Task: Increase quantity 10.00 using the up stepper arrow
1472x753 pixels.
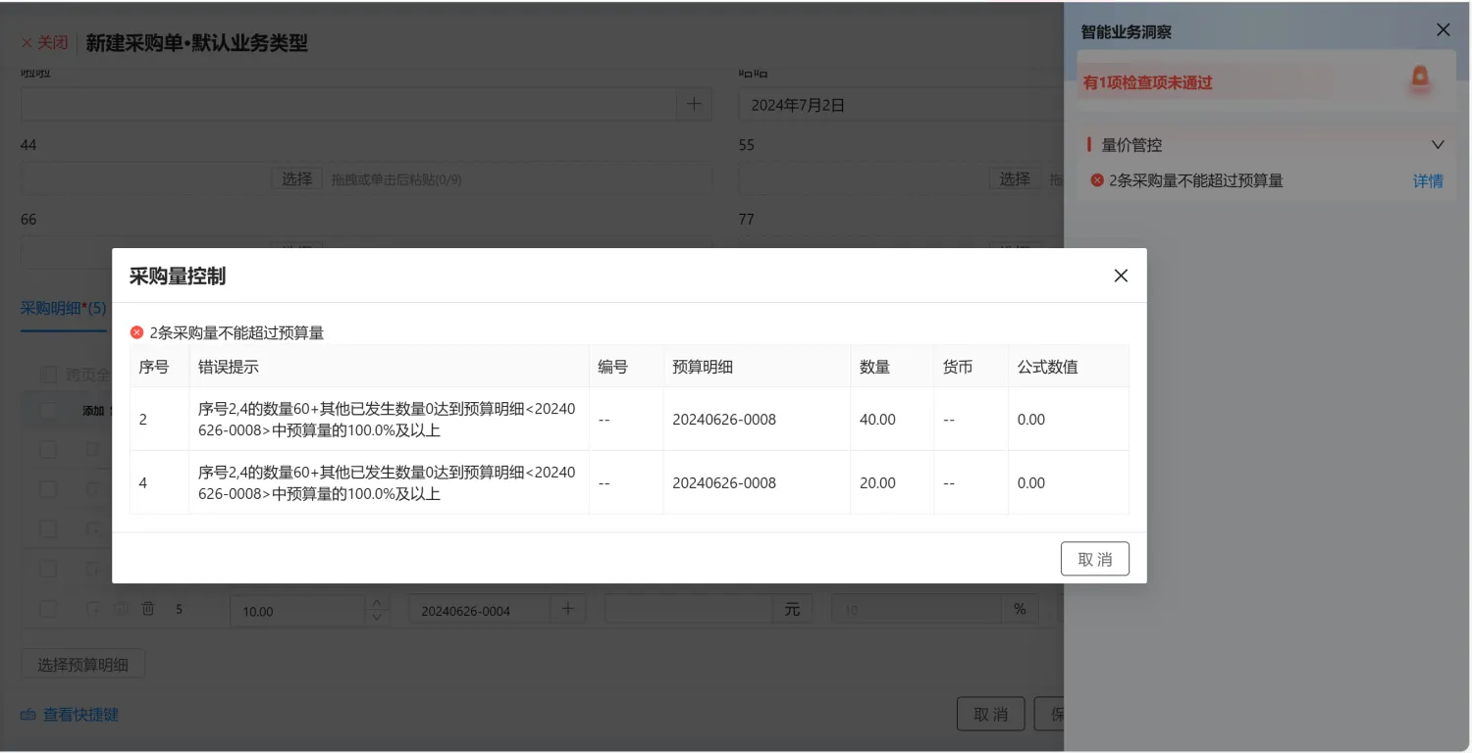Action: pyautogui.click(x=377, y=602)
